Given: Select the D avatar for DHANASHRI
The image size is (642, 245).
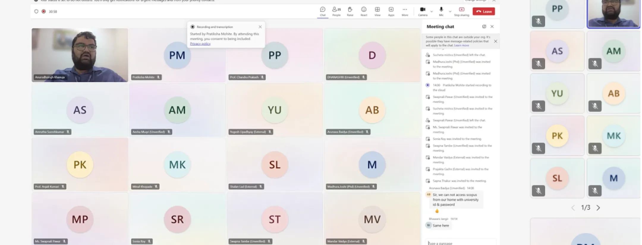Looking at the screenshot, I should [372, 55].
